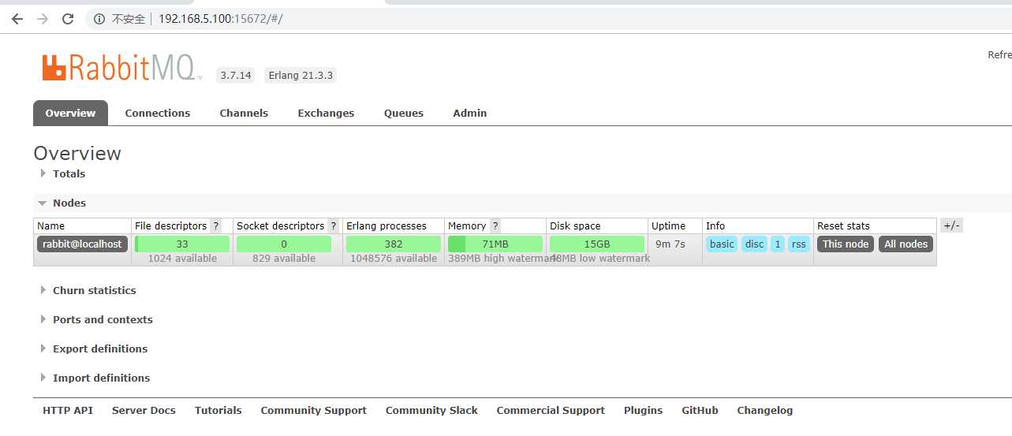Open the Community Slack link

(431, 410)
